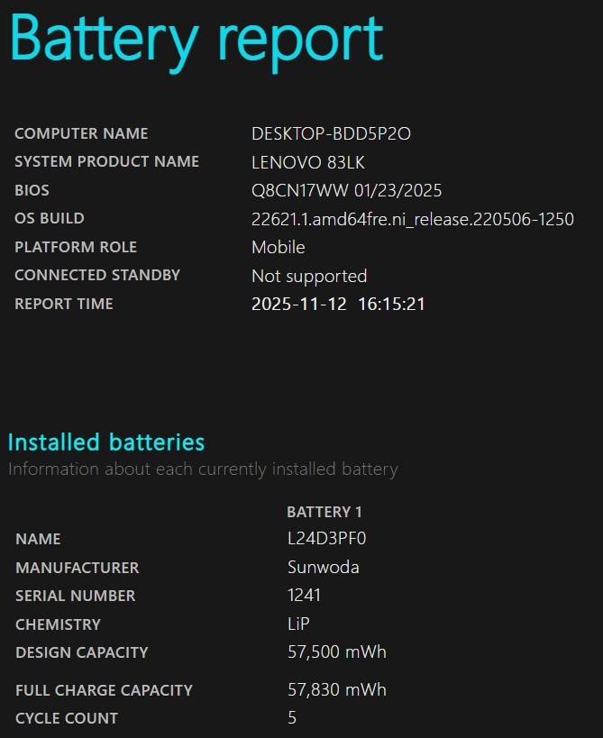Click the Platform Role value Mobile
Screen dimensions: 603x738
pyautogui.click(x=278, y=247)
